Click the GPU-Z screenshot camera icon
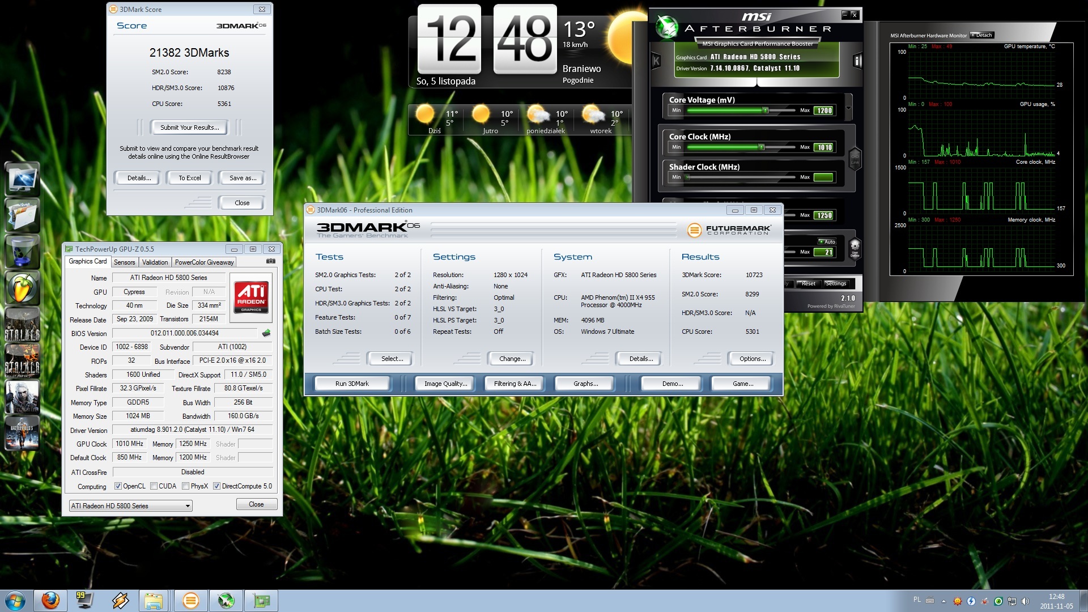This screenshot has height=612, width=1088. click(271, 261)
